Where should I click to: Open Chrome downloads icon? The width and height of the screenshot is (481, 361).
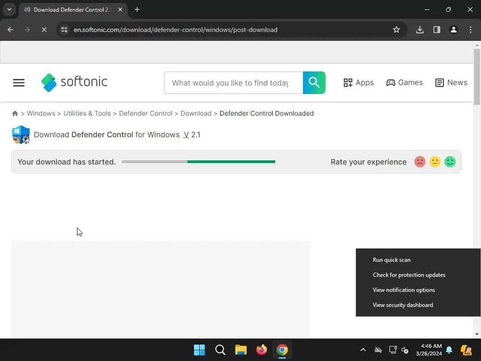pos(420,30)
